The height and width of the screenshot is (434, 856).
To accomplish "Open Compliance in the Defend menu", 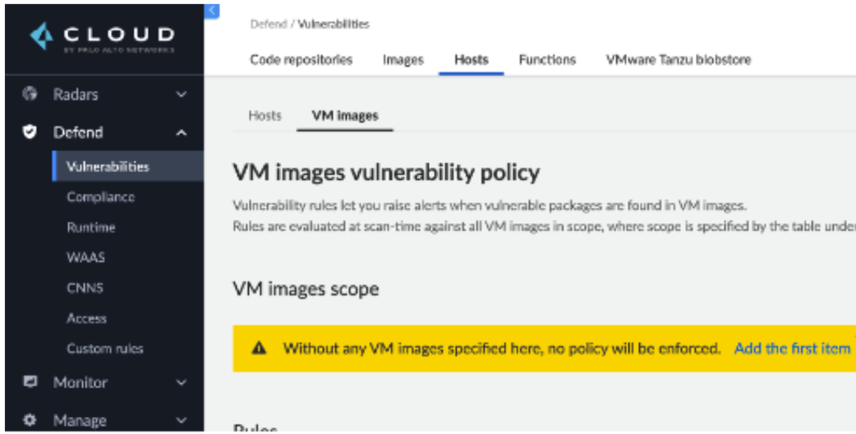I will (x=100, y=197).
